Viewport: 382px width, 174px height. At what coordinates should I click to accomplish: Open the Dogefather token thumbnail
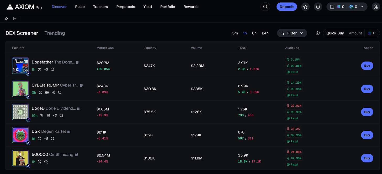(20, 66)
